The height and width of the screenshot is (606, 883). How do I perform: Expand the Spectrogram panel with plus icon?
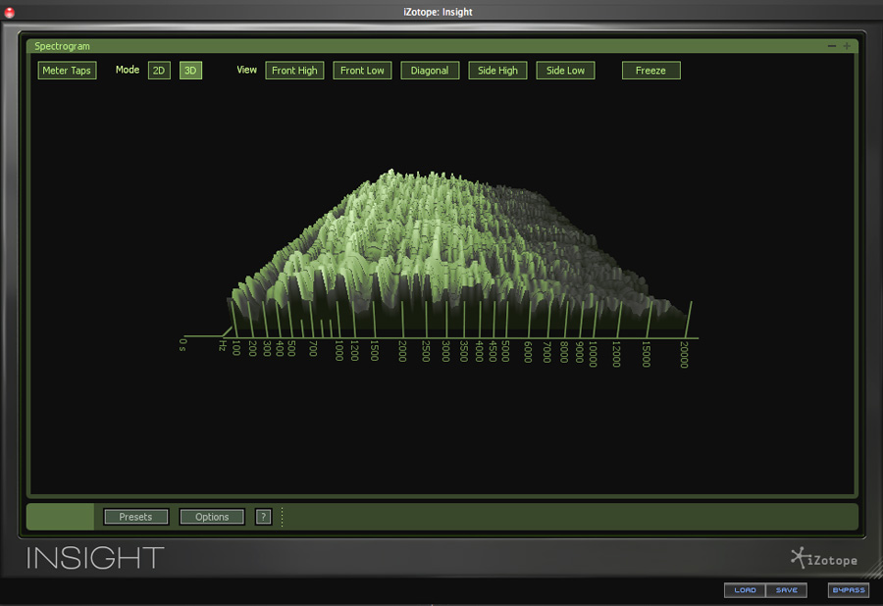tap(847, 46)
